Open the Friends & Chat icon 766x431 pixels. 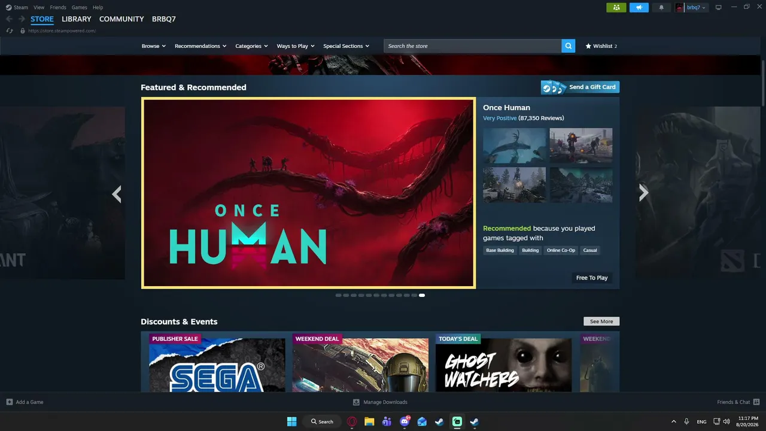756,402
